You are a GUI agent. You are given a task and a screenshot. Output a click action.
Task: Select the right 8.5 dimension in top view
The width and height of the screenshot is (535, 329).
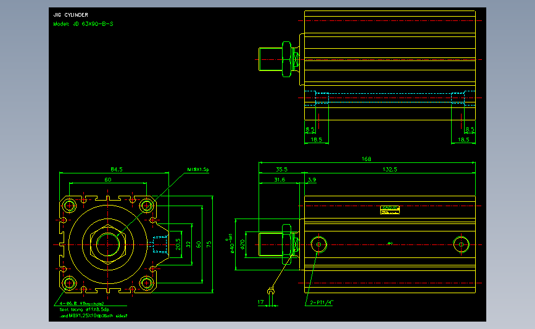[x=470, y=130]
